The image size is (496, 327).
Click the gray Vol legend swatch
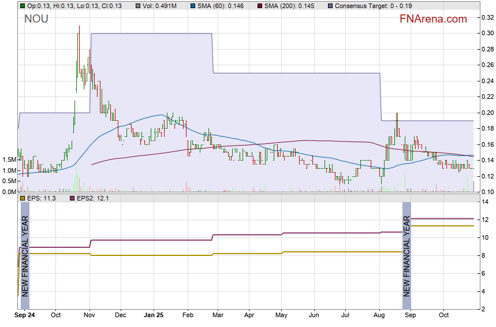click(x=138, y=6)
